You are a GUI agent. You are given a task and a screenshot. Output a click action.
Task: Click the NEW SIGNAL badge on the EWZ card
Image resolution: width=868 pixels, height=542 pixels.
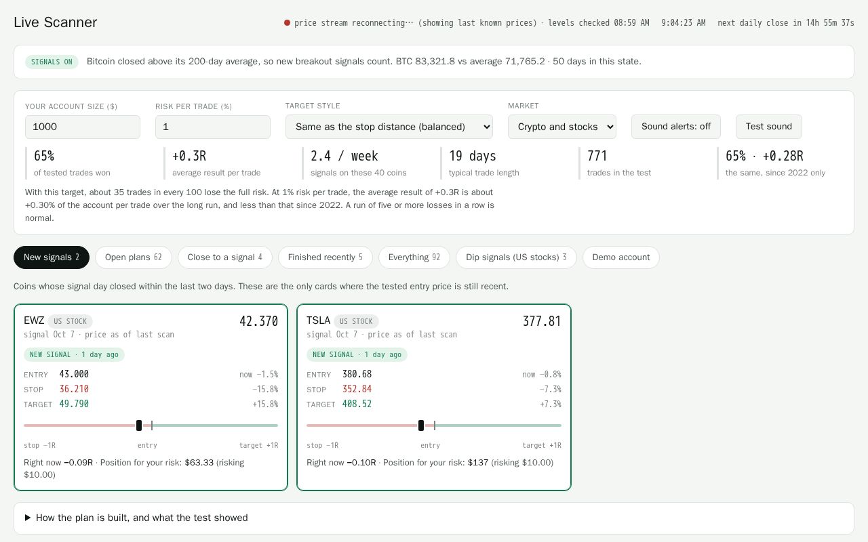click(x=74, y=354)
